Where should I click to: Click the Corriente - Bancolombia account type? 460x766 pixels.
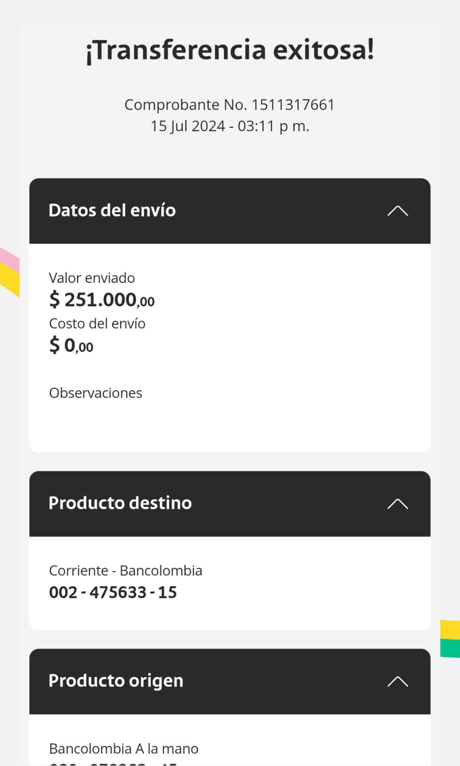[x=125, y=571]
